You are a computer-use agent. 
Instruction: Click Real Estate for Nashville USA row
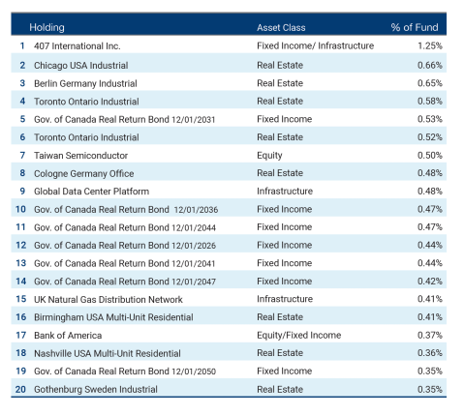click(280, 353)
